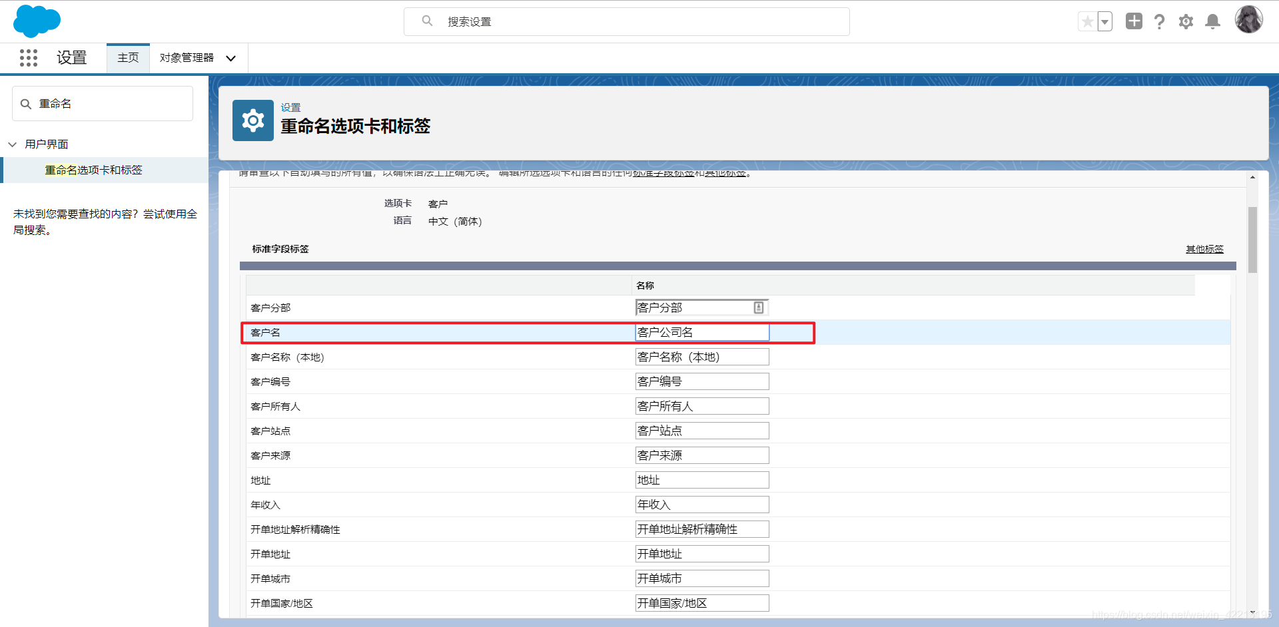Click the 客户分部 row label

point(270,308)
